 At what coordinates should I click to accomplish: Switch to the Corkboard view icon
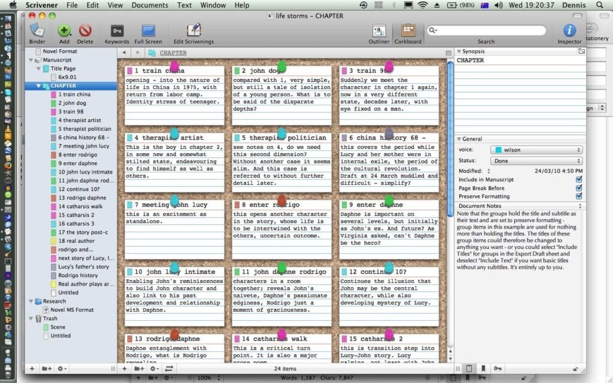pos(408,31)
